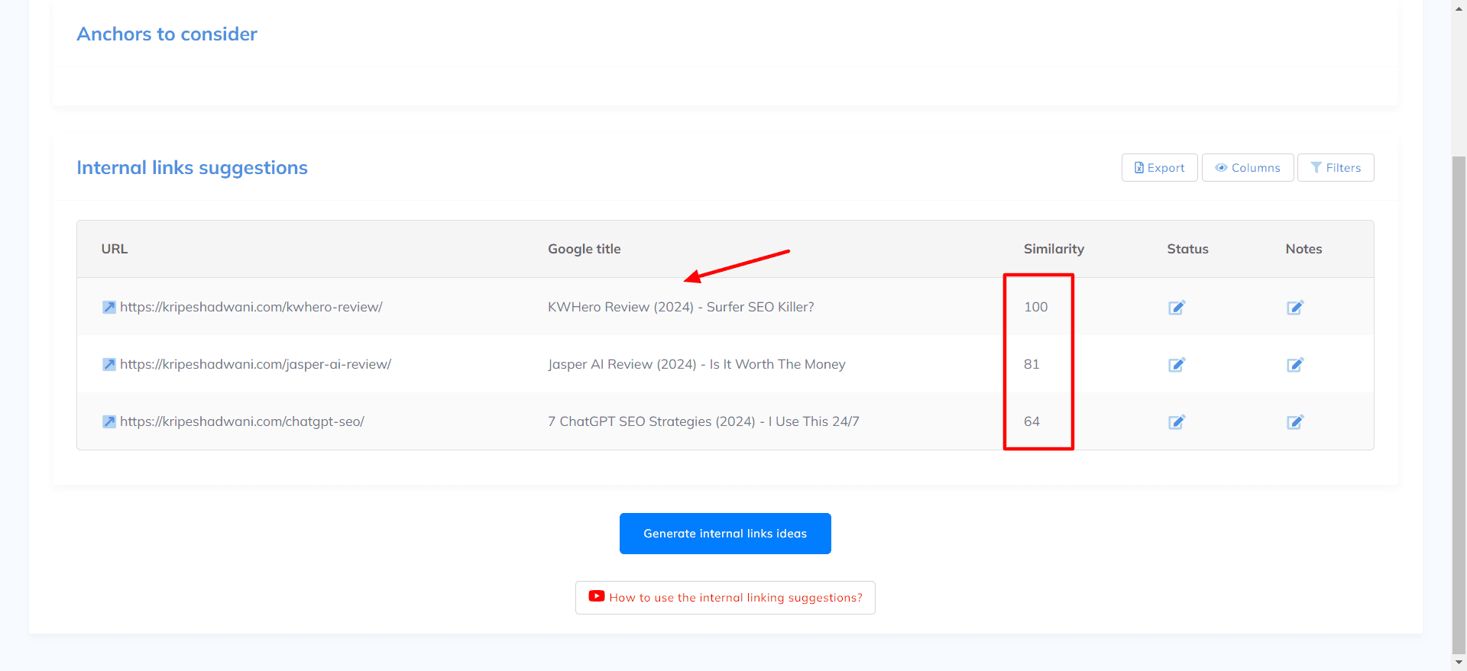This screenshot has height=671, width=1467.
Task: Edit notes for KWHero Review row
Action: tap(1294, 308)
